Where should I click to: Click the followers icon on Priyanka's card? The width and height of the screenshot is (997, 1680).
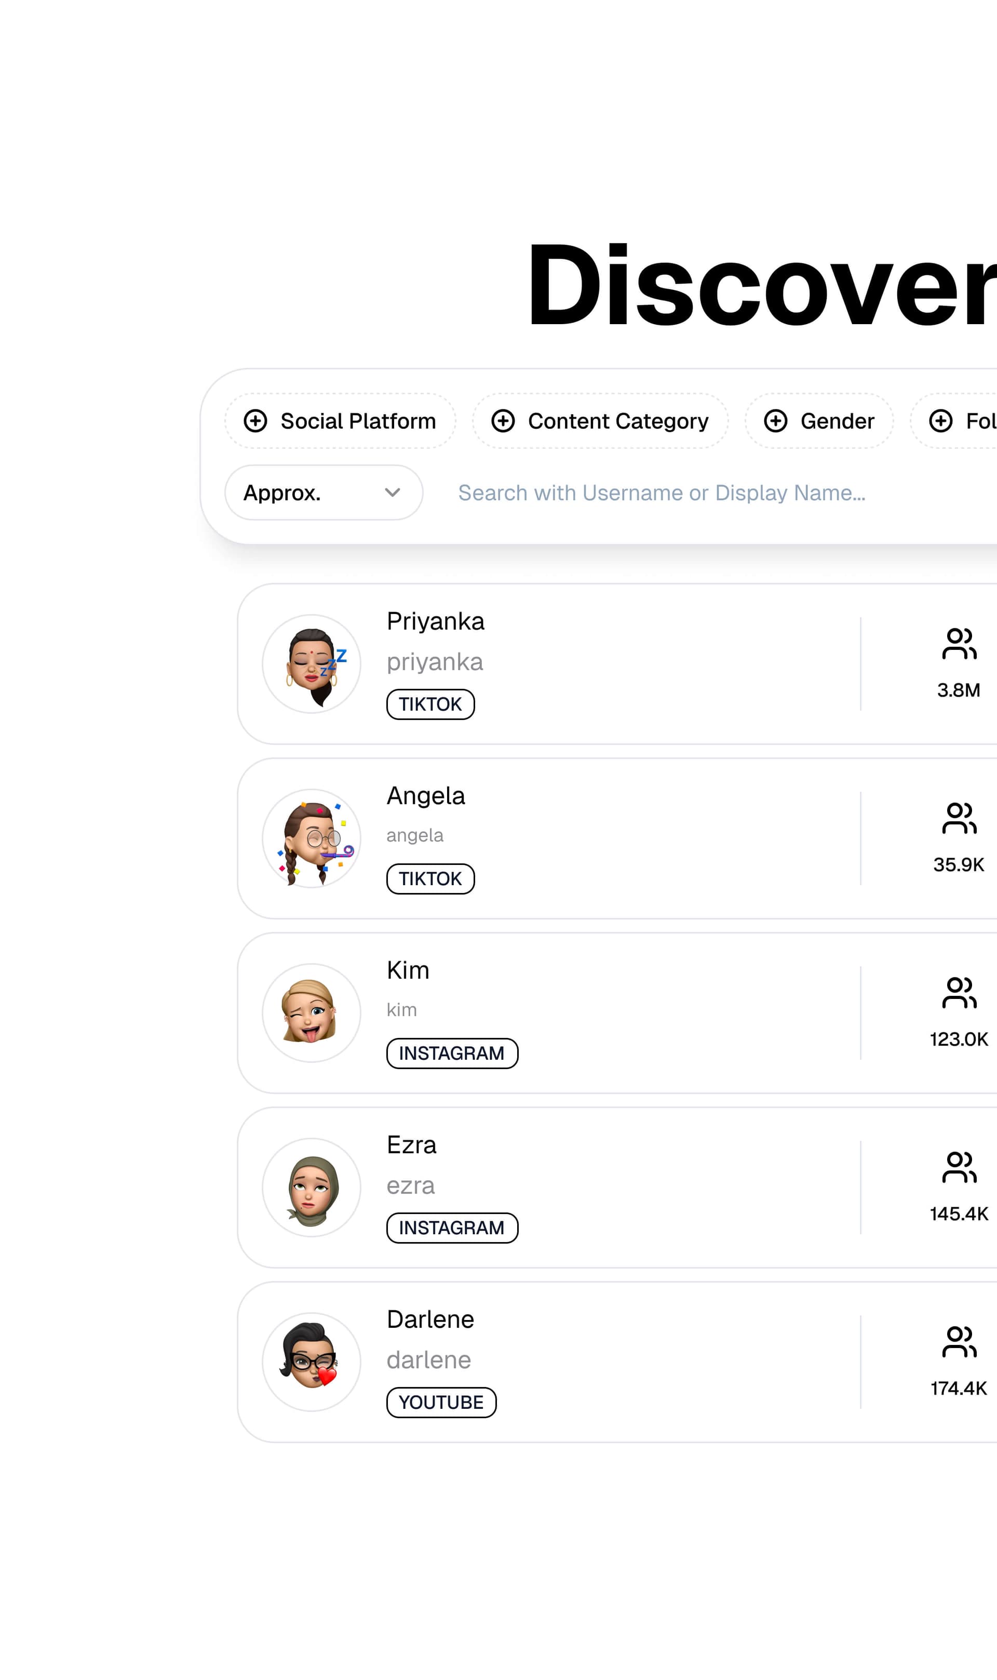click(960, 644)
